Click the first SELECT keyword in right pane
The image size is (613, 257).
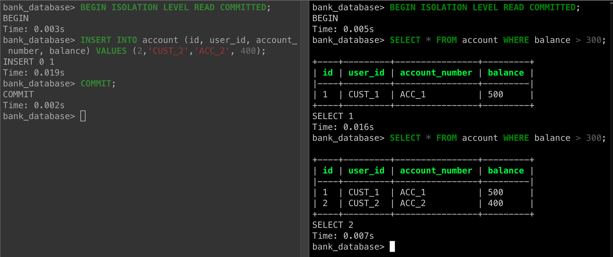(x=405, y=40)
